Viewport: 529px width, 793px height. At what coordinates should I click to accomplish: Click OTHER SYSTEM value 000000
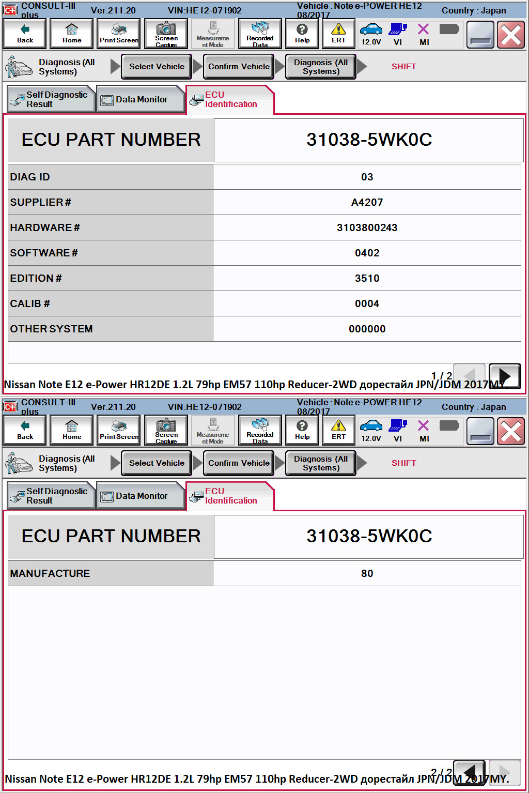click(367, 329)
